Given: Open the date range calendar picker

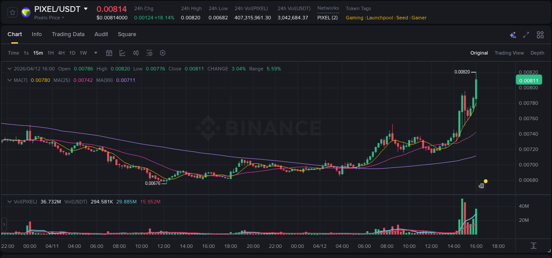Looking at the screenshot, I should (x=109, y=53).
